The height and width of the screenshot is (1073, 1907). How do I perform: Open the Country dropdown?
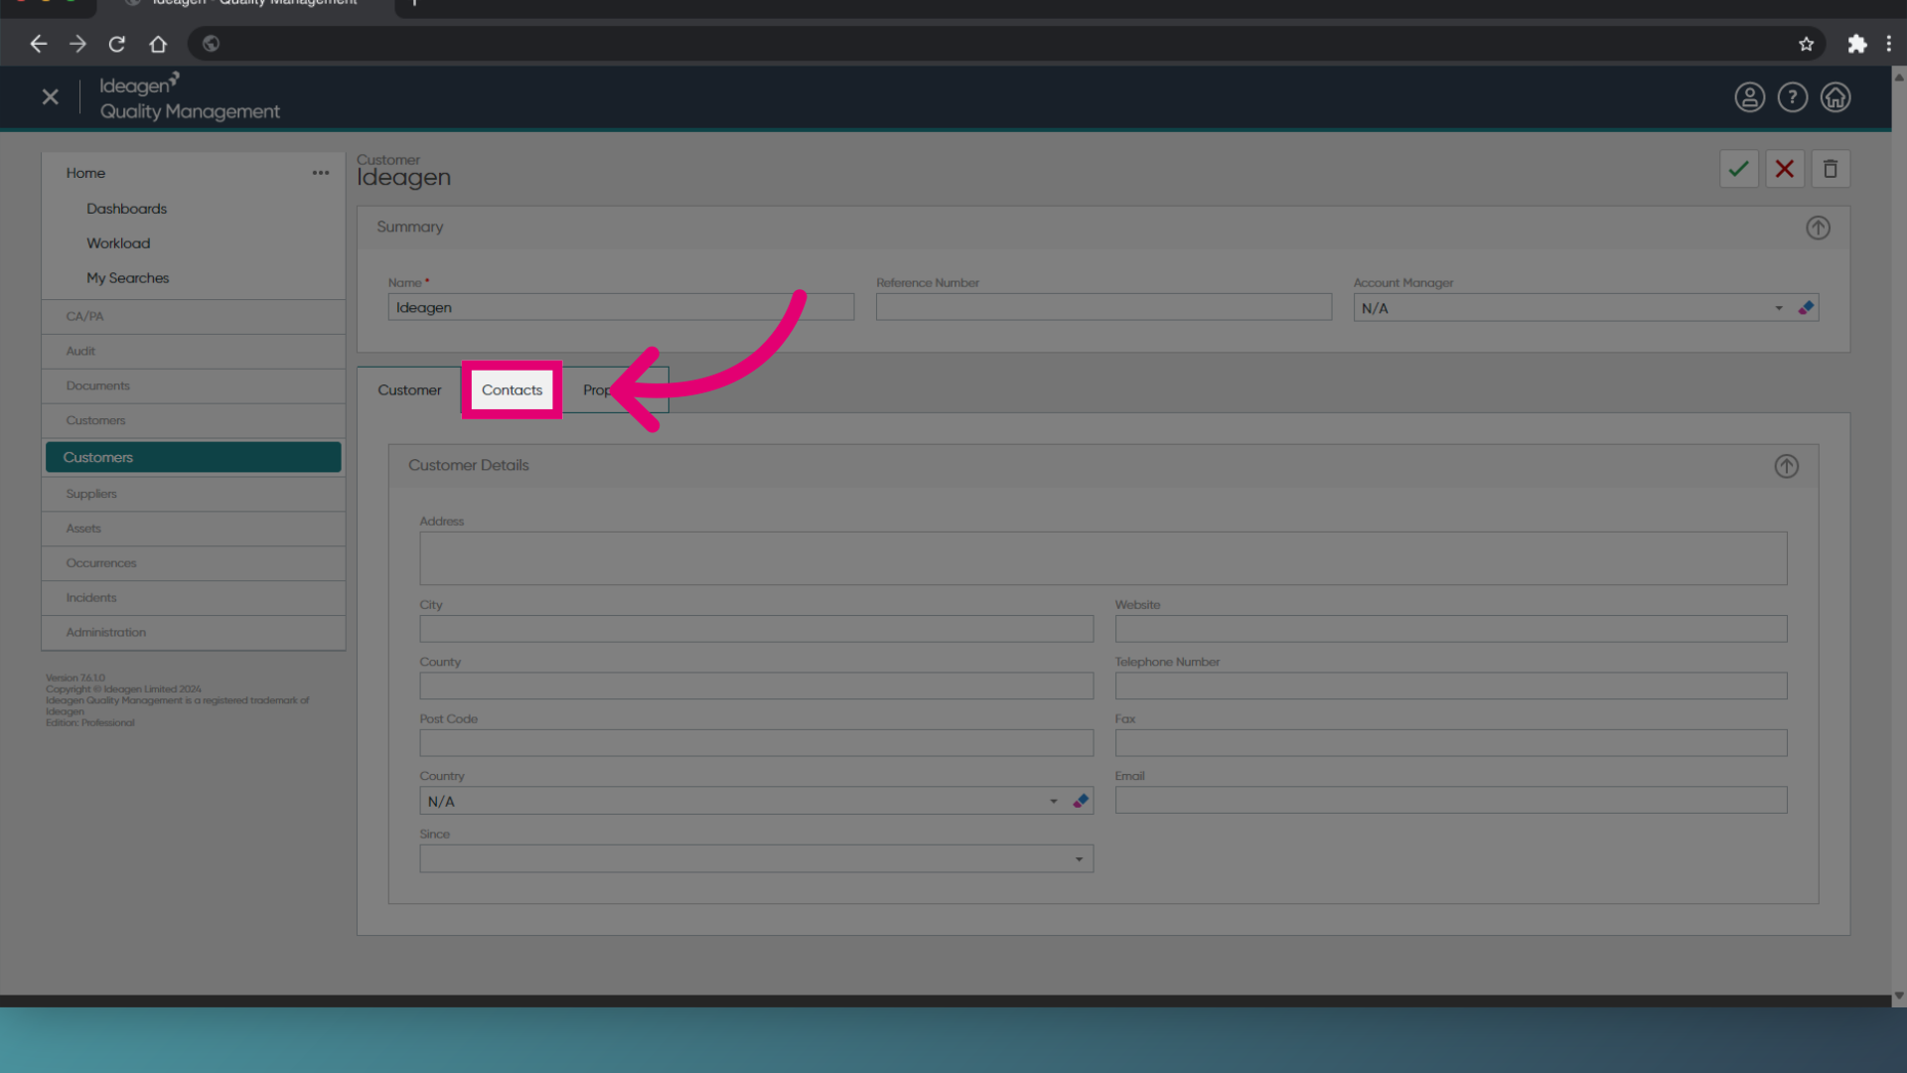click(x=1053, y=801)
